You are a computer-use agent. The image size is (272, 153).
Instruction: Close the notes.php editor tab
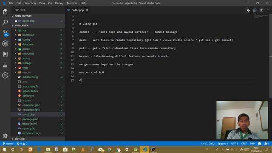pos(87,10)
